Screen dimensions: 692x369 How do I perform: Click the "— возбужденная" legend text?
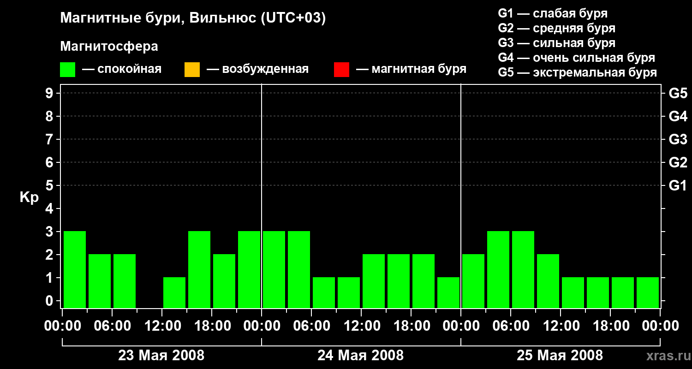click(x=258, y=69)
